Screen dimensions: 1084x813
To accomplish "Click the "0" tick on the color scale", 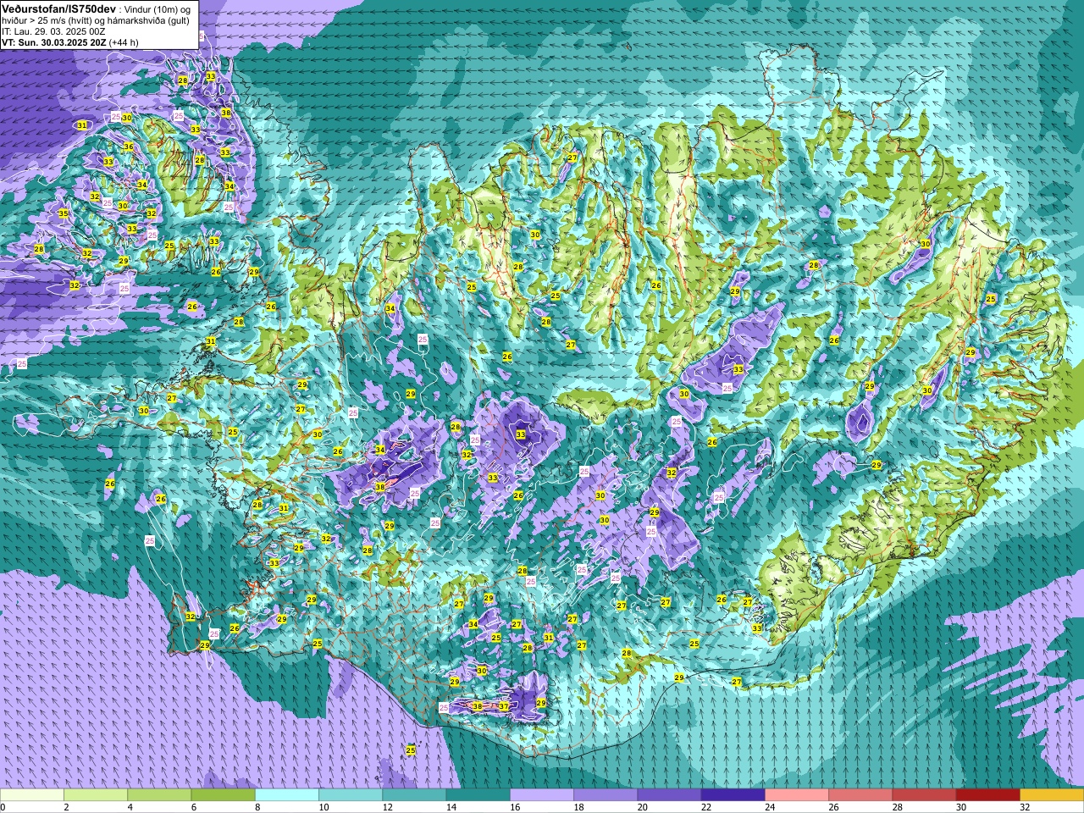I will [3, 807].
